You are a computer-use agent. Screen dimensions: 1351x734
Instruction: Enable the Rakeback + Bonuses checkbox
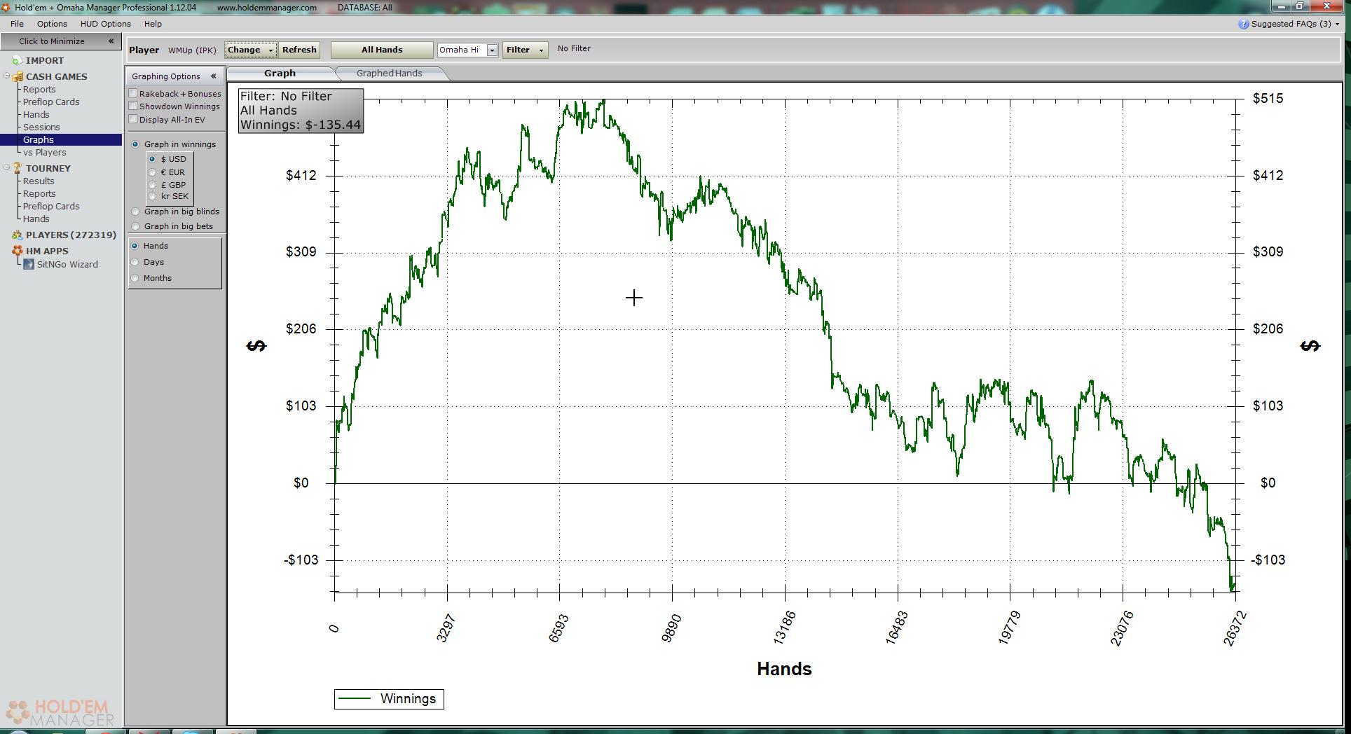133,94
